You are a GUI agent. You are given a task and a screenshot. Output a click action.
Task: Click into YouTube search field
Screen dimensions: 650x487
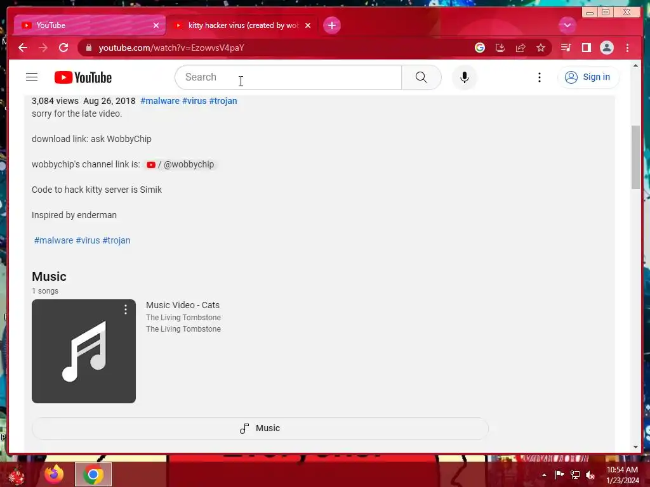(x=289, y=77)
